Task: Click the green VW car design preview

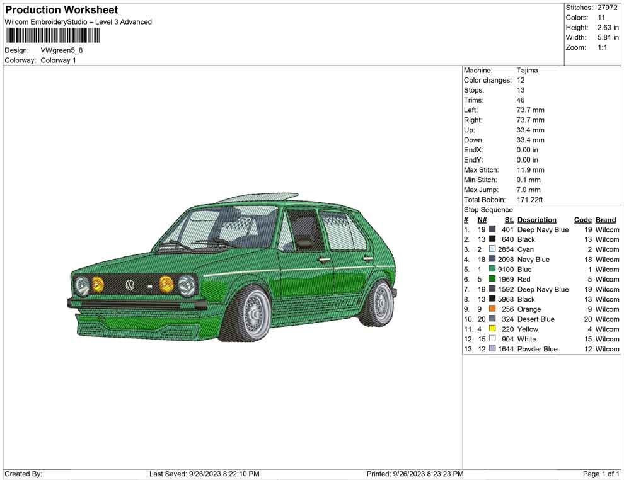Action: tap(233, 271)
